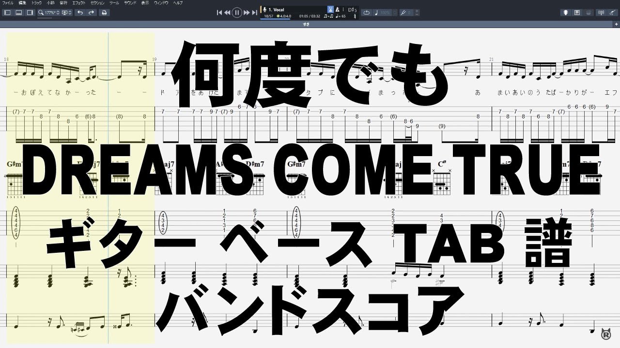
Task: Fast forward to the next bar
Action: (247, 13)
